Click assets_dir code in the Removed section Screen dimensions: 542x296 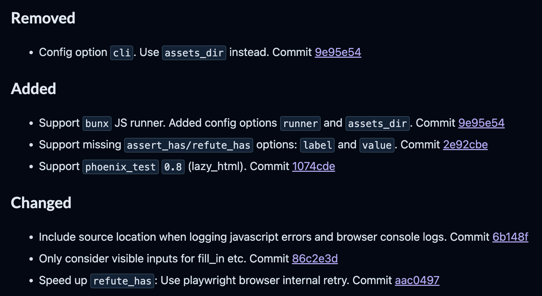pyautogui.click(x=194, y=53)
